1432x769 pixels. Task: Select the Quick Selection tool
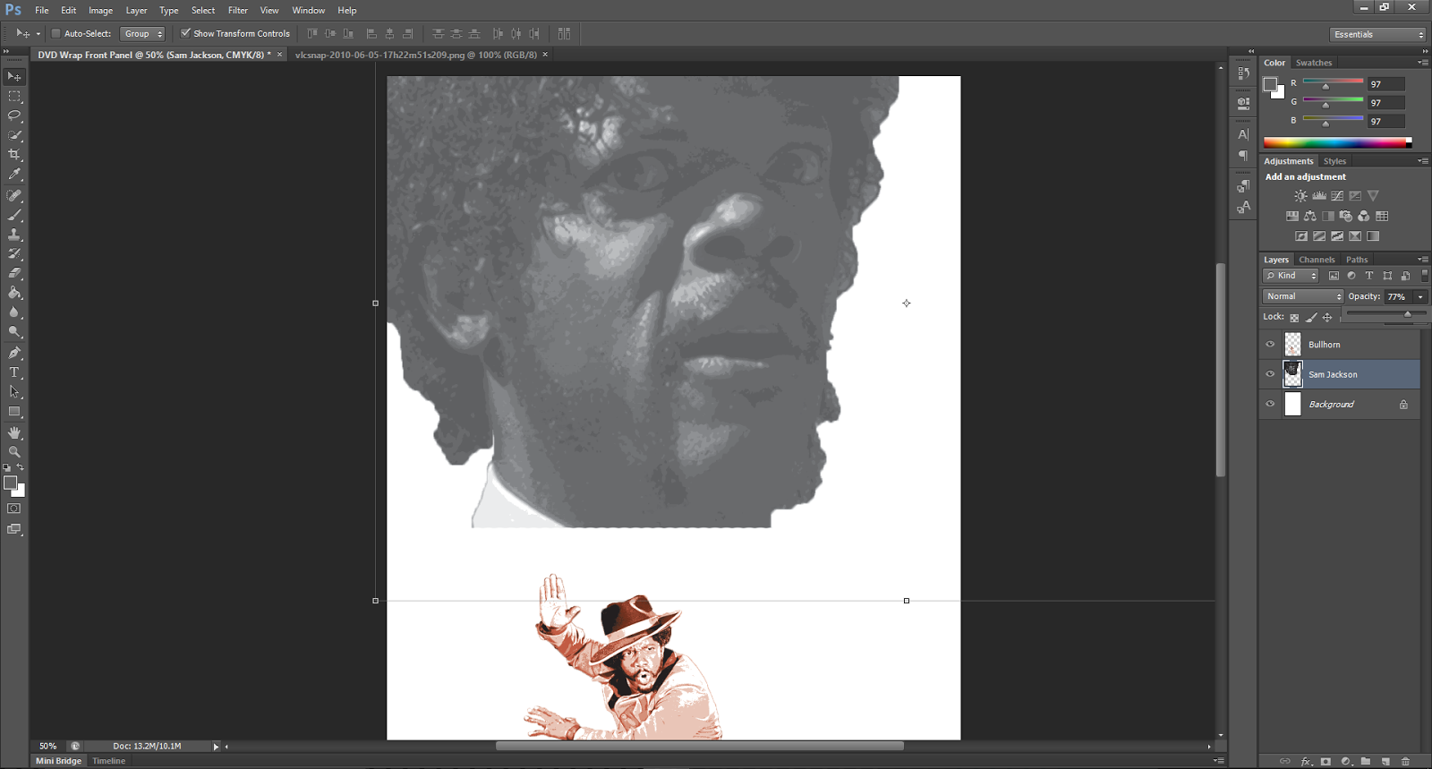click(14, 135)
